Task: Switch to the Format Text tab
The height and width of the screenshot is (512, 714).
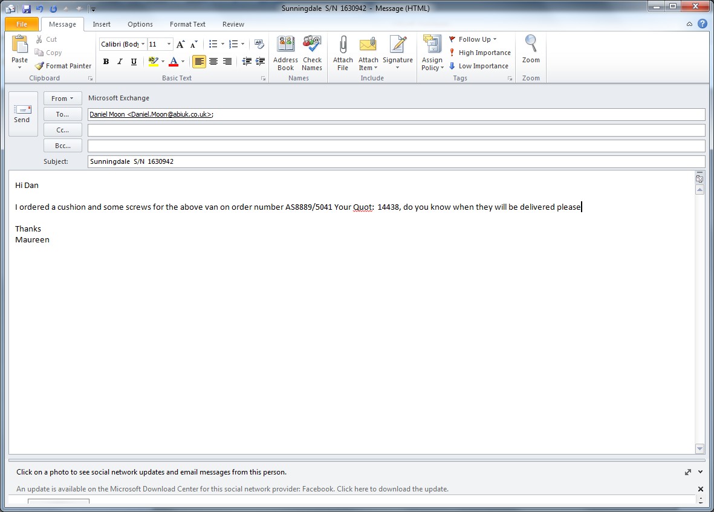Action: [187, 24]
